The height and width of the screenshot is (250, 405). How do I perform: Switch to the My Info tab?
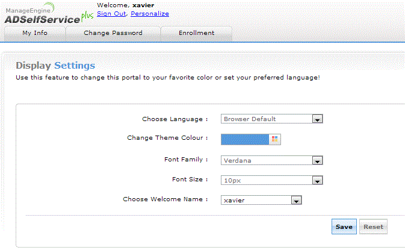pyautogui.click(x=35, y=33)
